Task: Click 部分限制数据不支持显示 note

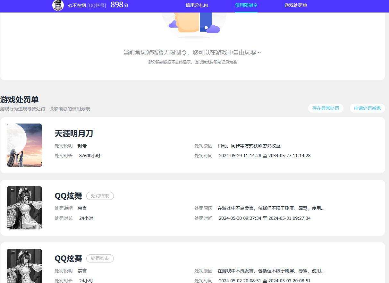Action: [x=192, y=62]
